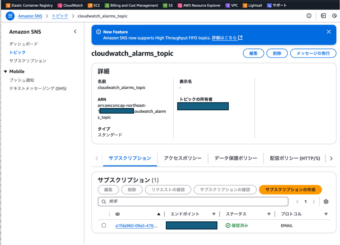
Task: Collapse the Amazon SNS side navigation
Action: 75,32
